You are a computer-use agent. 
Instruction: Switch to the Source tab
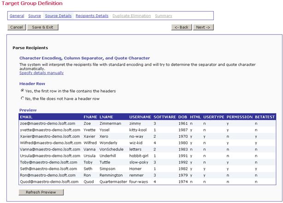tap(35, 16)
